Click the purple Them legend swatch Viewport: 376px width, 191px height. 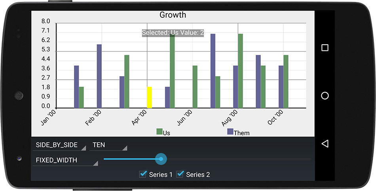pos(230,131)
